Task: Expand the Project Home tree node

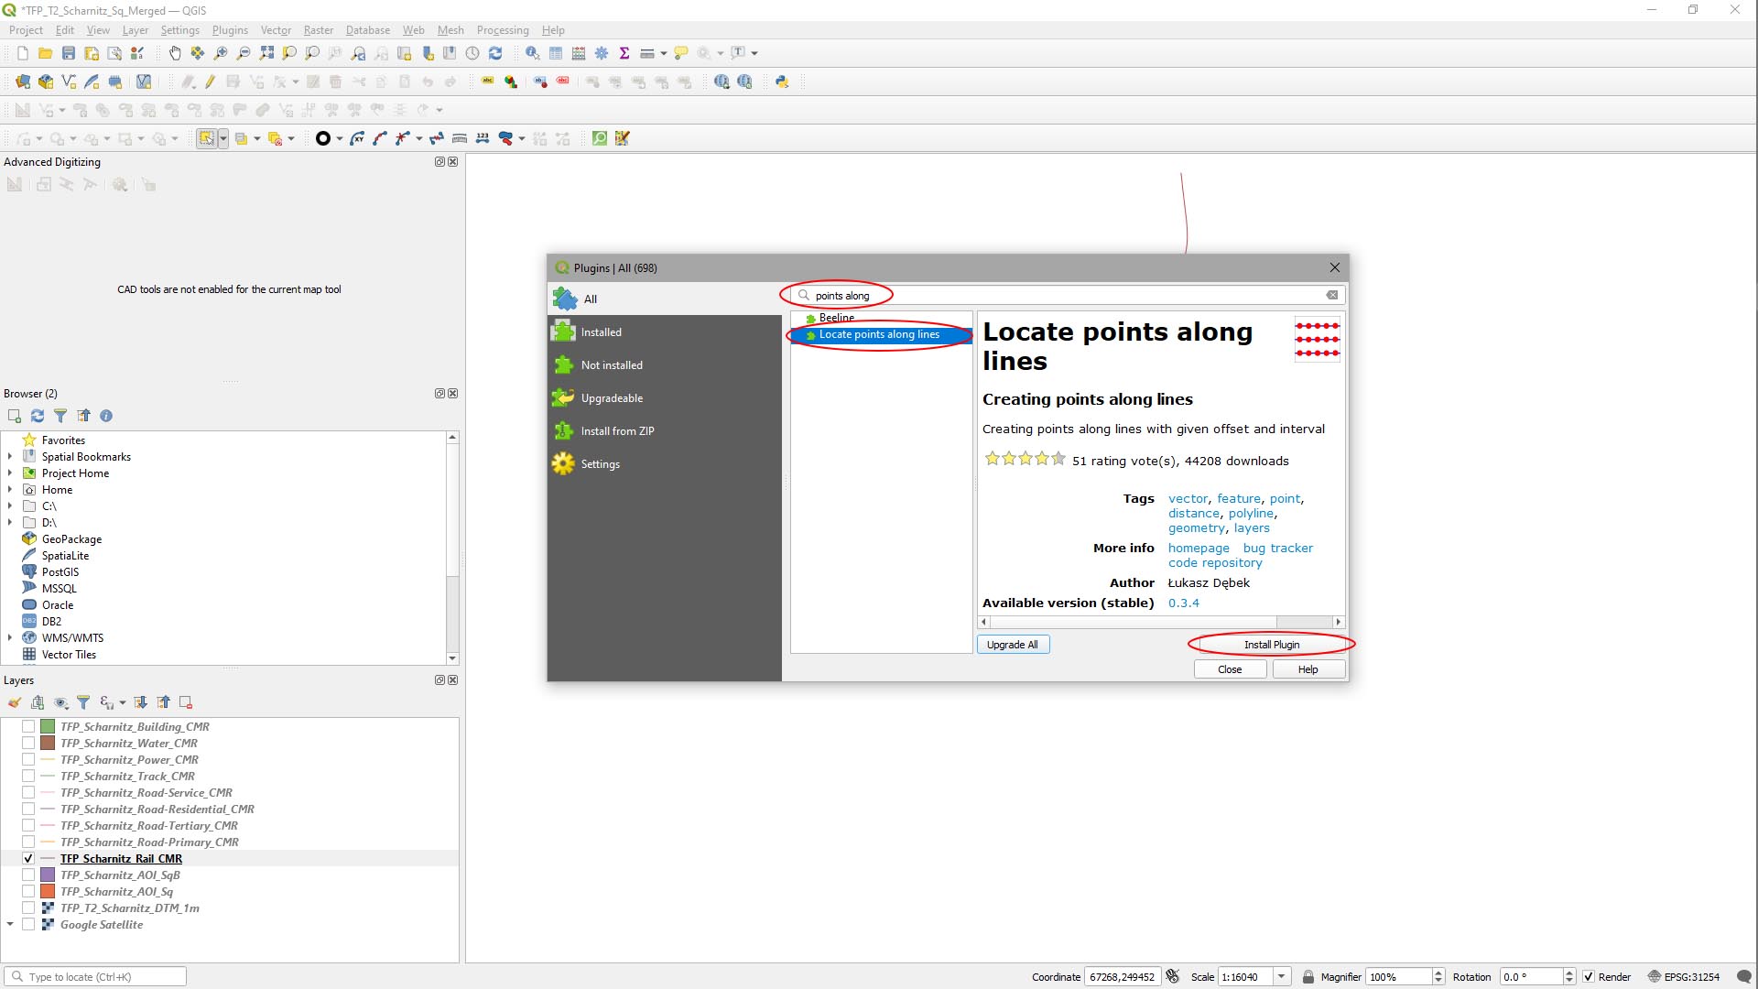Action: [x=10, y=473]
